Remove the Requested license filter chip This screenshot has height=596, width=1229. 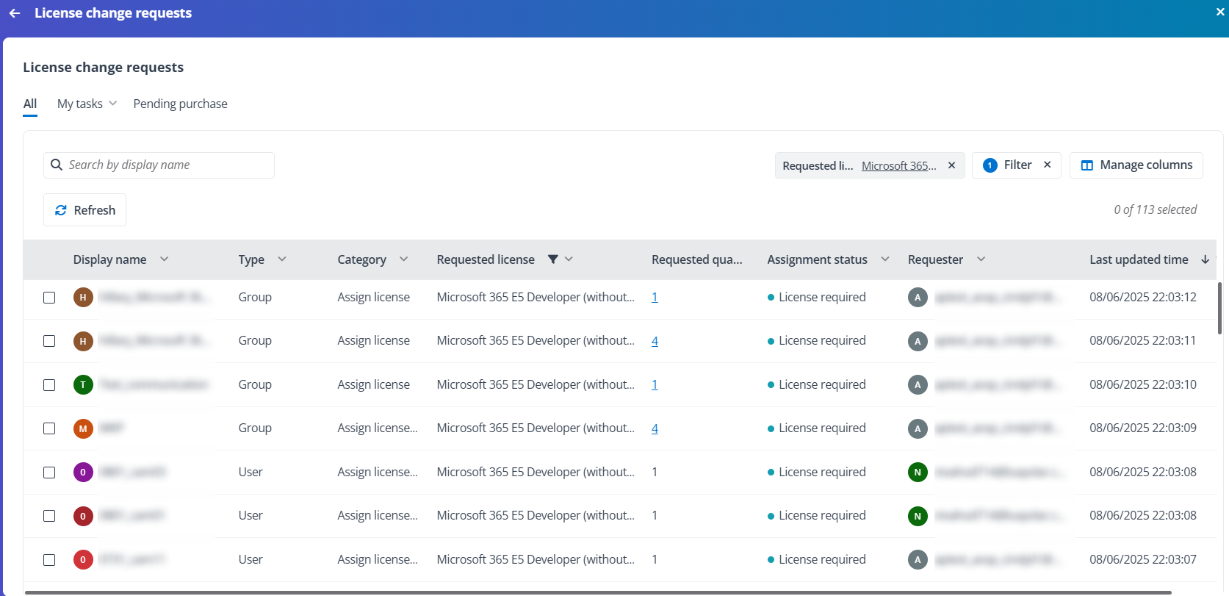(951, 165)
